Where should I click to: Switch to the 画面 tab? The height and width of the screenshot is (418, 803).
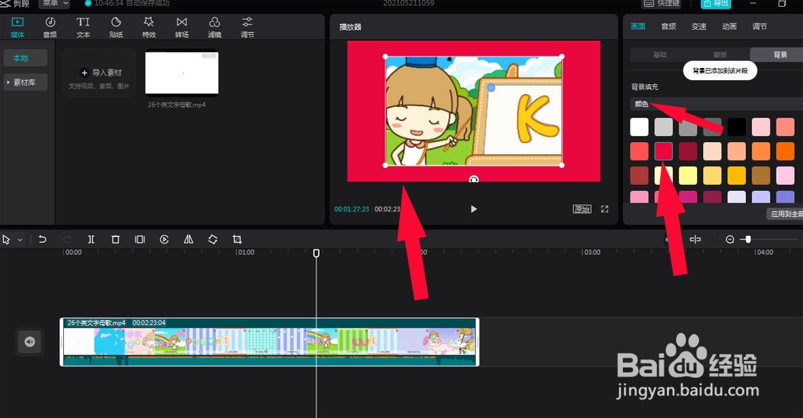click(x=638, y=27)
